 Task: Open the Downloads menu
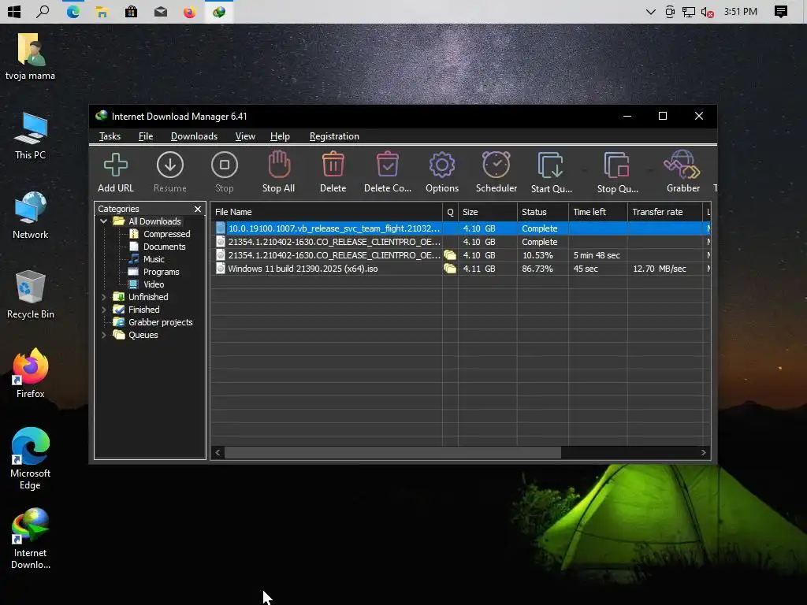[x=194, y=136]
